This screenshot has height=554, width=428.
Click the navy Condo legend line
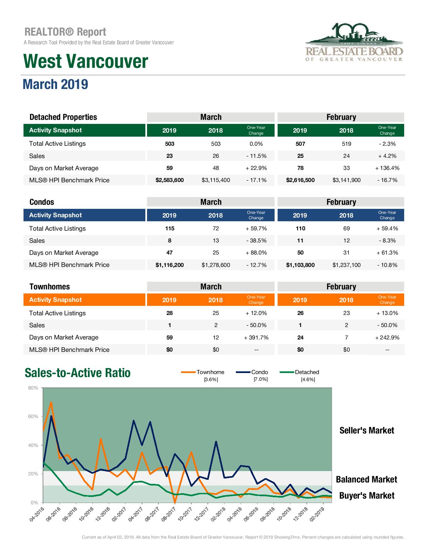click(243, 372)
